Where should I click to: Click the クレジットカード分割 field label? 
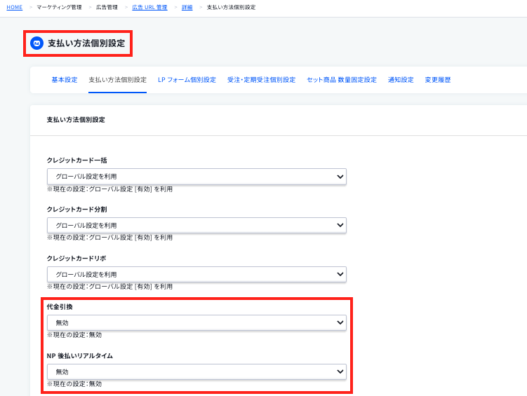(x=76, y=210)
